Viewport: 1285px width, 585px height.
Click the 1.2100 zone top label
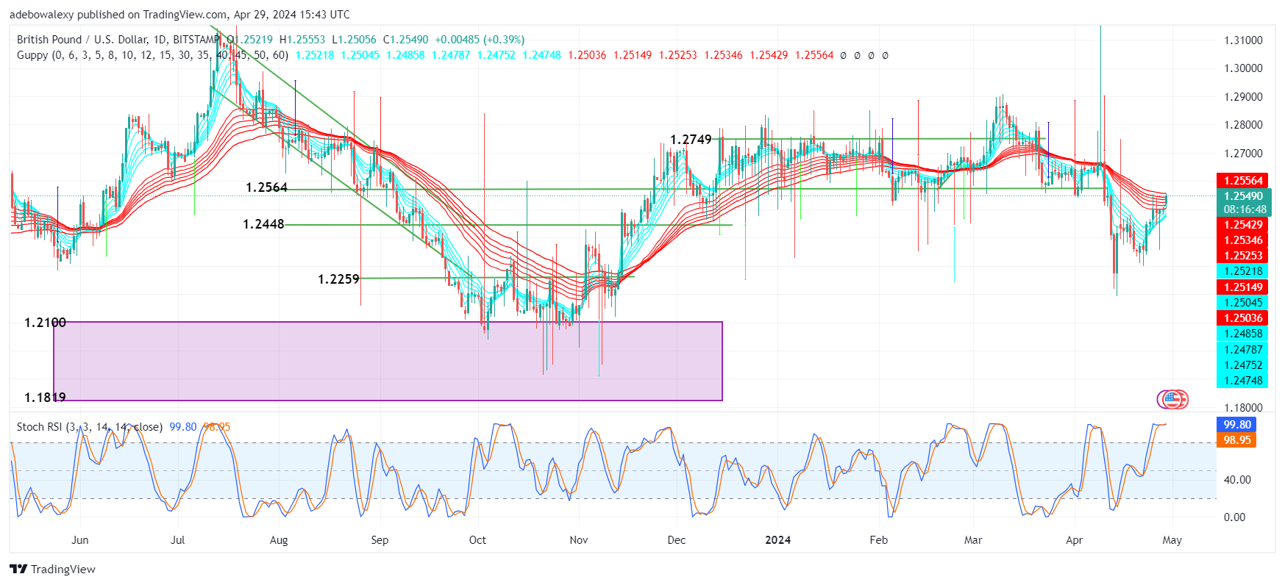tap(45, 323)
